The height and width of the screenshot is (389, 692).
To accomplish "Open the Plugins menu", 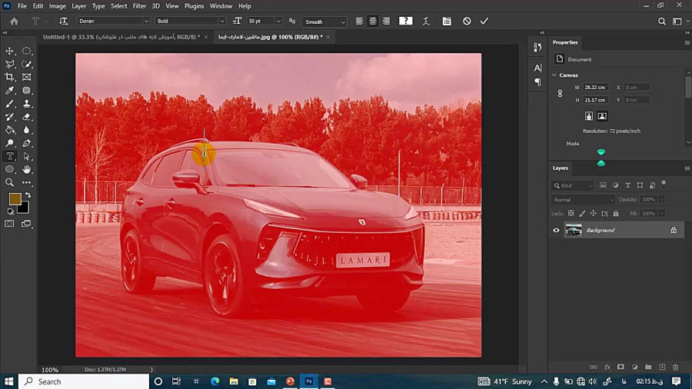I will (x=195, y=6).
